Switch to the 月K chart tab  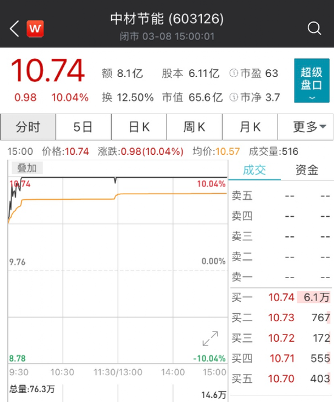(250, 127)
